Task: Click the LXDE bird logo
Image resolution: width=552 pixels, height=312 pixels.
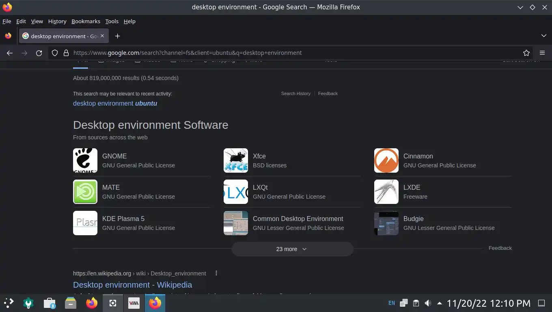Action: [x=386, y=192]
